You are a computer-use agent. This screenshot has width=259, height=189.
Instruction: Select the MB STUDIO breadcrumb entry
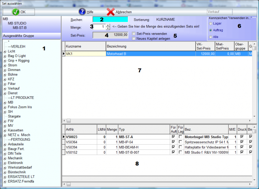tap(17, 23)
